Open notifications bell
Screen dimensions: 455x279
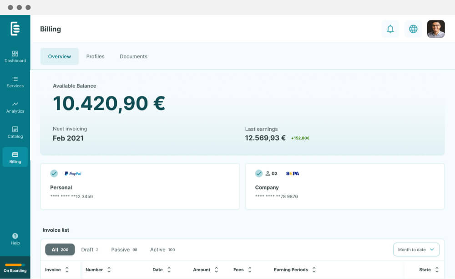click(x=390, y=29)
